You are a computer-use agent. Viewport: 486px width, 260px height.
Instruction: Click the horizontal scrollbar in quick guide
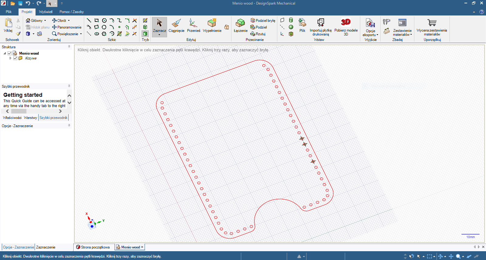(x=19, y=111)
